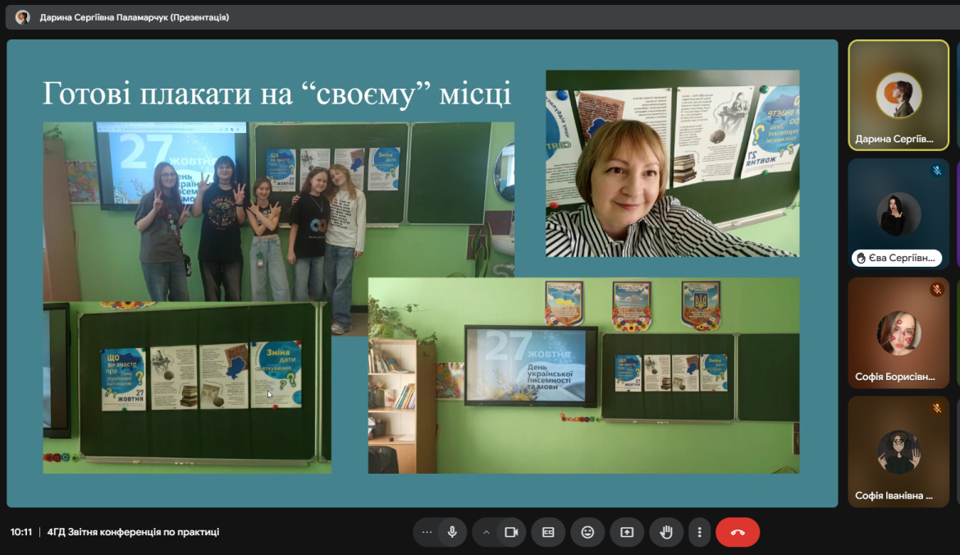Click muted mic icon on Софія Борисівна's tile

(x=936, y=290)
